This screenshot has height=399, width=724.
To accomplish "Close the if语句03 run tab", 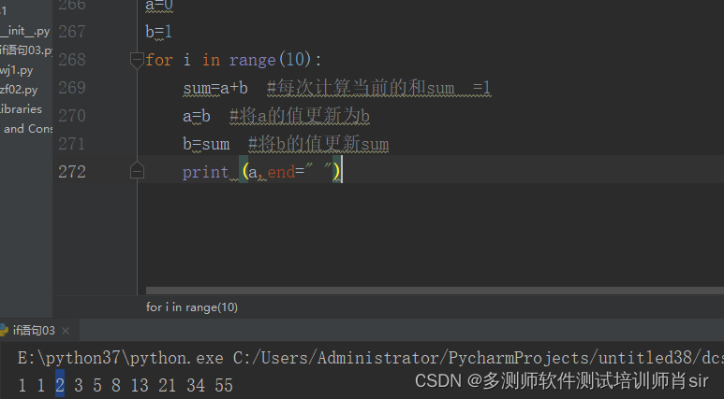I will point(66,331).
